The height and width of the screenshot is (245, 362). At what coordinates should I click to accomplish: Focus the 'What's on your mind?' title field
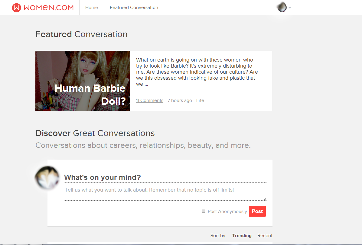(165, 177)
